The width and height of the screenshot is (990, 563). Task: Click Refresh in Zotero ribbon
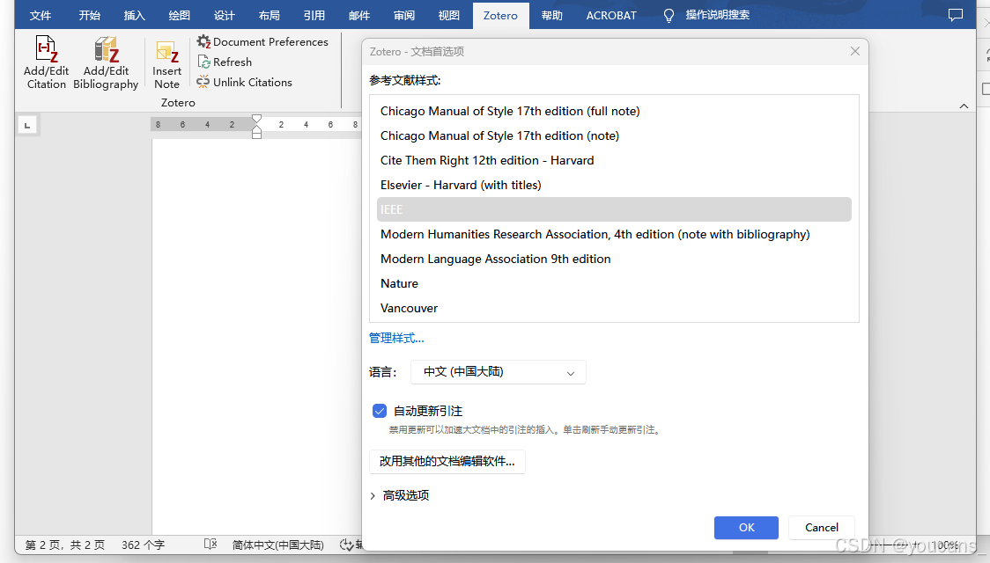pyautogui.click(x=225, y=62)
